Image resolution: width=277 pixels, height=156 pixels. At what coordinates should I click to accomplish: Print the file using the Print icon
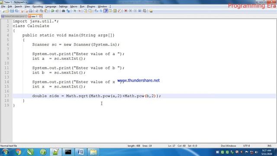click(x=31, y=11)
